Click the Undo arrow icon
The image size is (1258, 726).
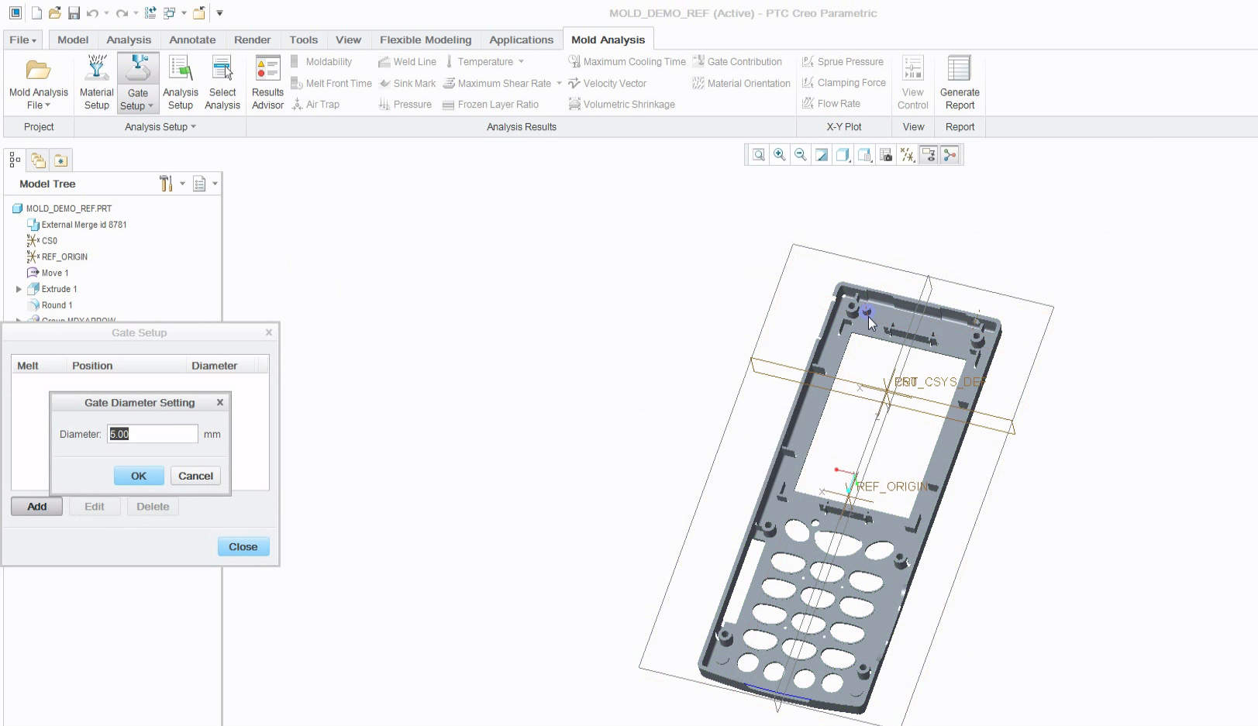point(92,13)
